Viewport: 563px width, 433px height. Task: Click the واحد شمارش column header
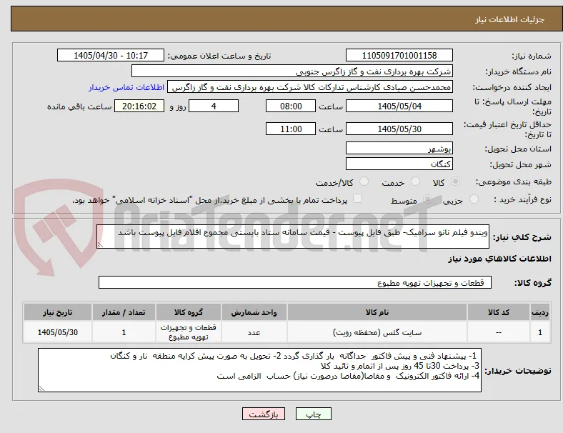pos(254,312)
